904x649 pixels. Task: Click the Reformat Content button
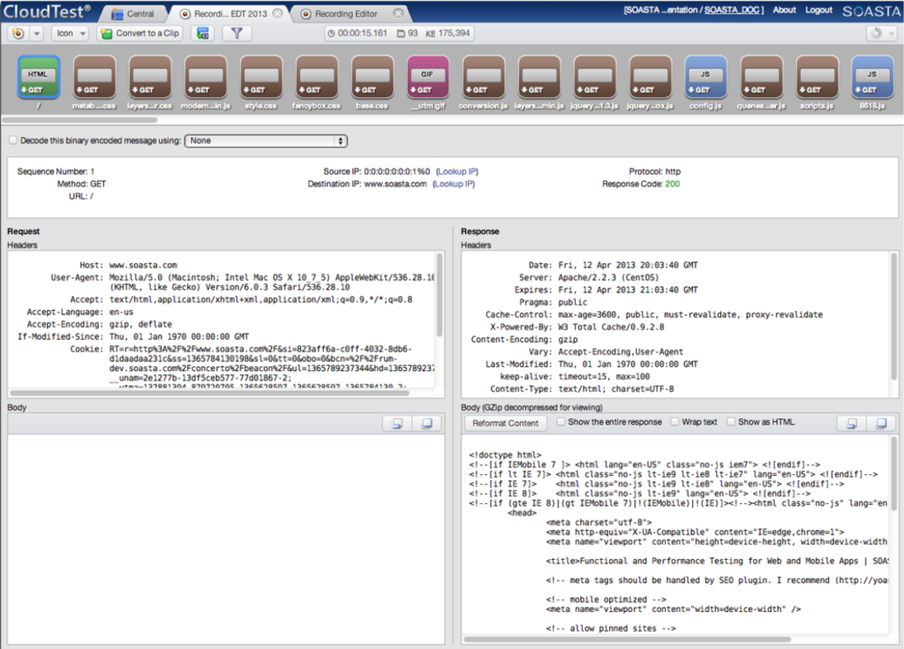tap(505, 423)
